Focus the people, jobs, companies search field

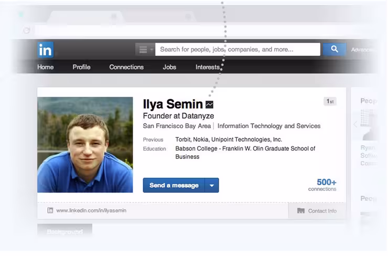[238, 49]
